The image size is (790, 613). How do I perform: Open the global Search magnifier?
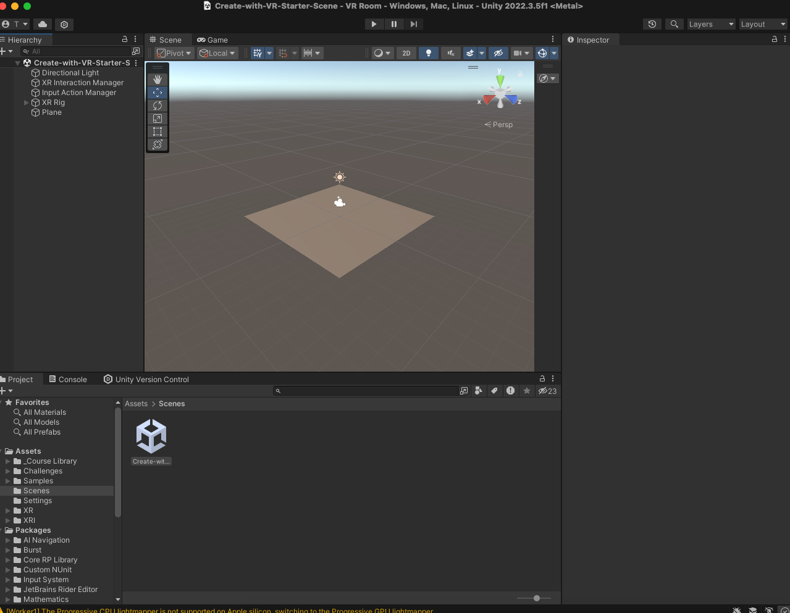(674, 24)
